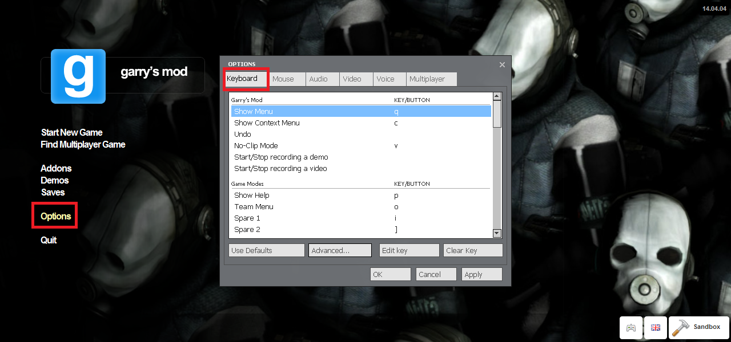This screenshot has height=342, width=731.
Task: Click the Clear Key button
Action: [473, 250]
